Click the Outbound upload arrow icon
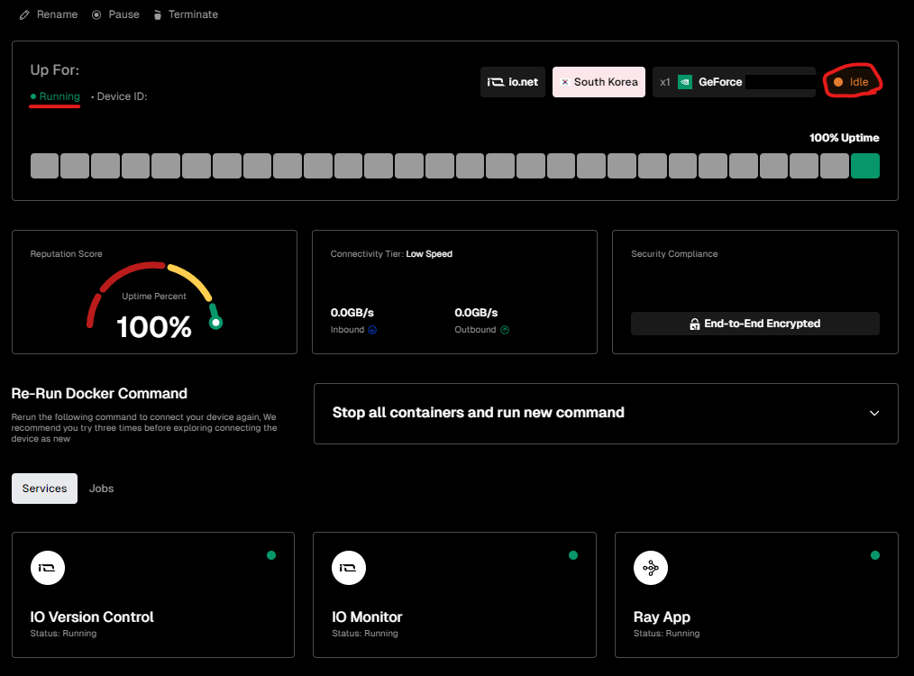 pos(505,330)
